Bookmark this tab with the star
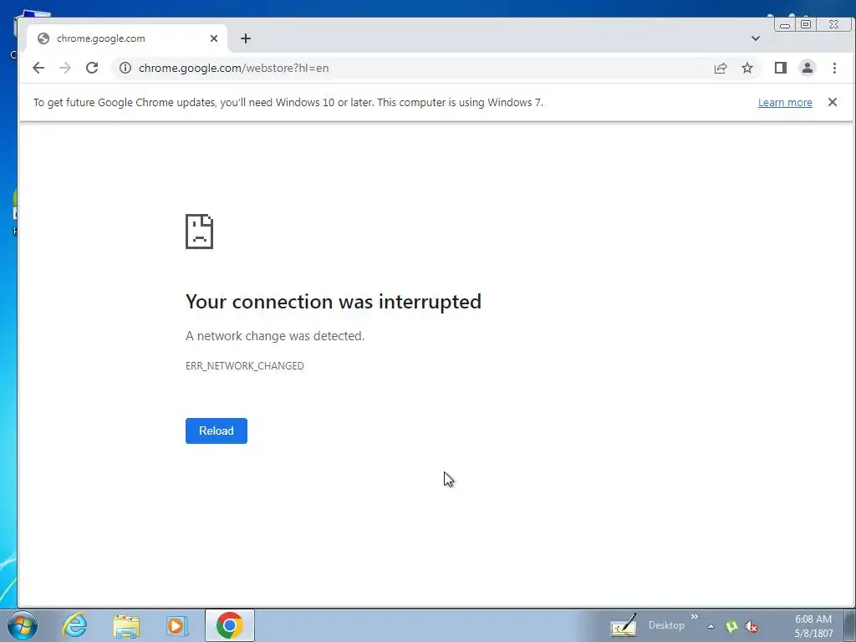Screen dimensions: 856x642 point(747,68)
